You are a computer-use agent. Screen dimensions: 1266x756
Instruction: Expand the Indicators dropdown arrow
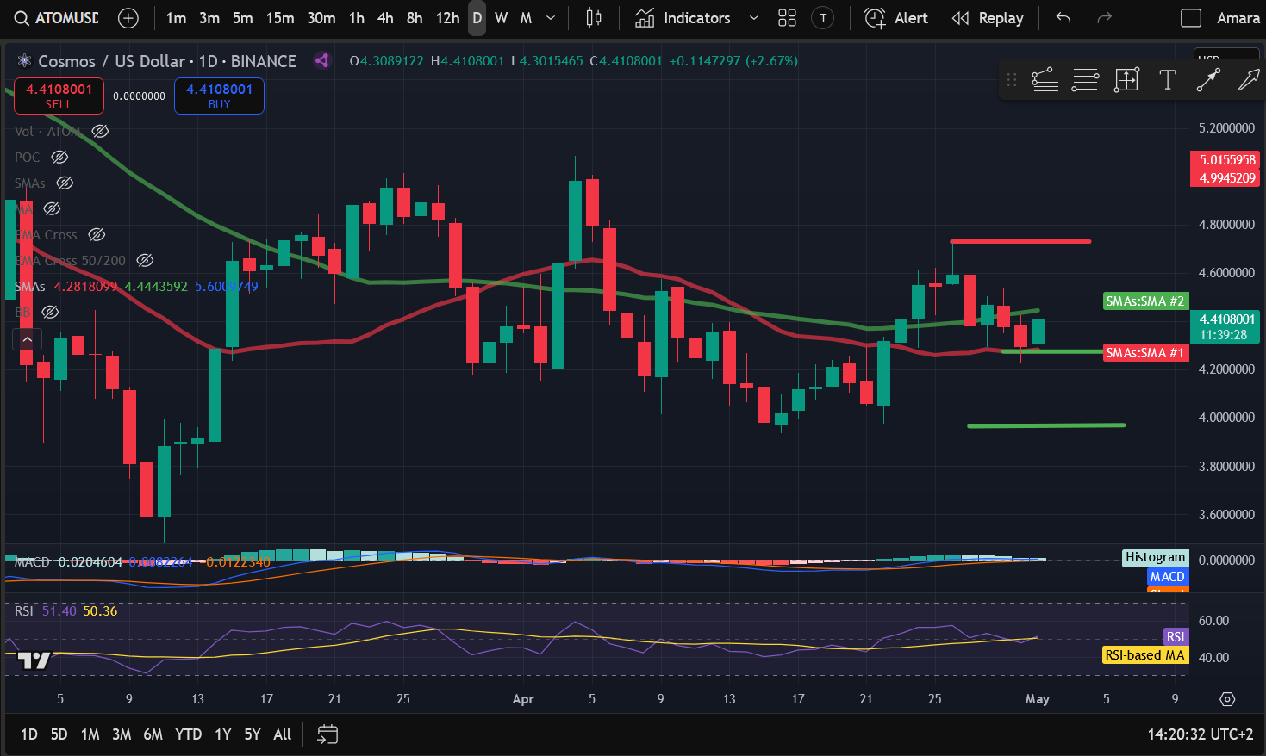click(754, 17)
